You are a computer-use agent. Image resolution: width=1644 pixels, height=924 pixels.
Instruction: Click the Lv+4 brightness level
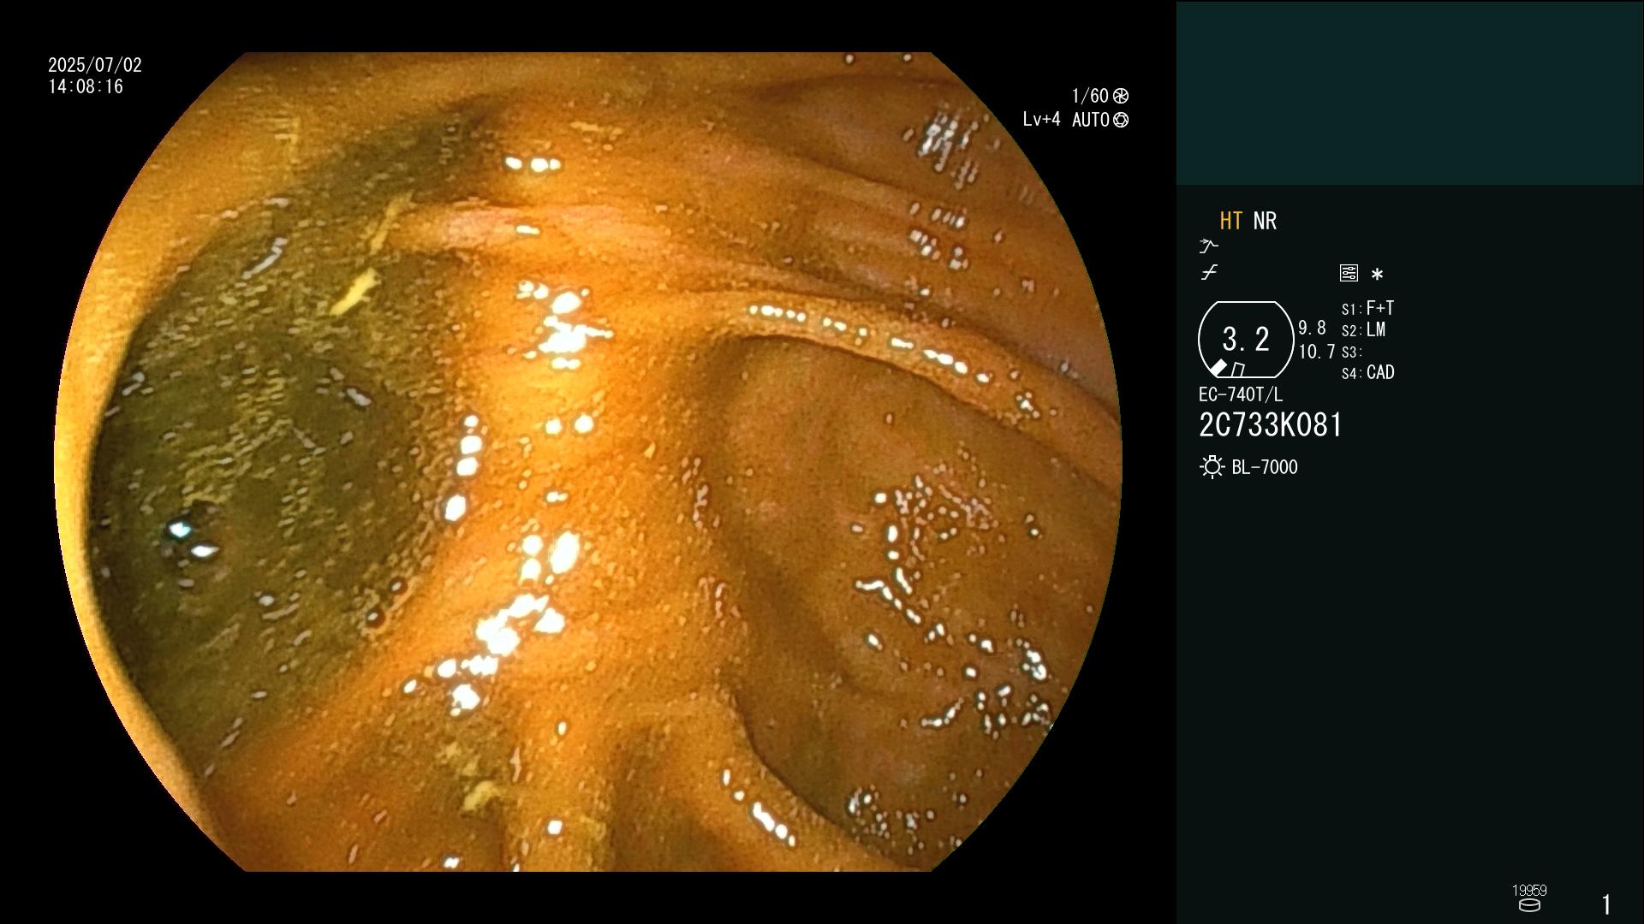(1041, 120)
